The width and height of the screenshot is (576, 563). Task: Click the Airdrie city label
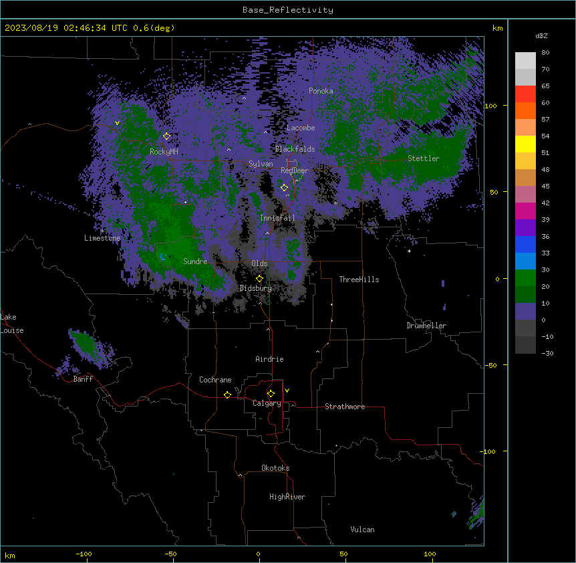tap(270, 359)
